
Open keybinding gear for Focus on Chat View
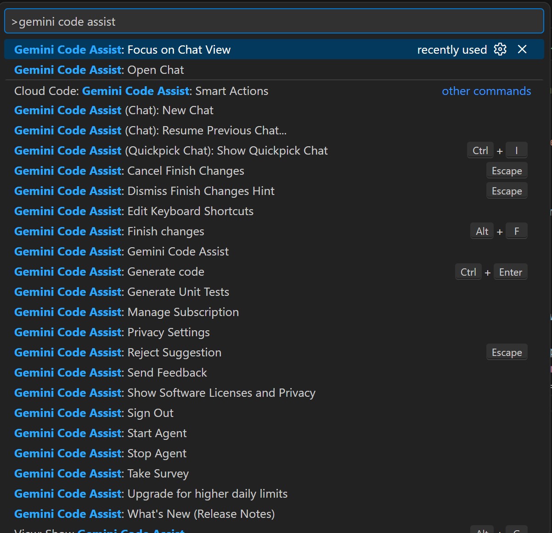500,49
